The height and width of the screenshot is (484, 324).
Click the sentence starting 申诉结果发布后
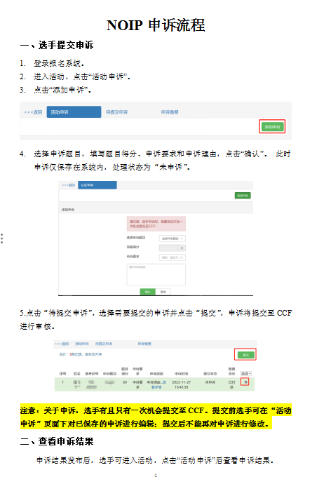click(x=155, y=460)
